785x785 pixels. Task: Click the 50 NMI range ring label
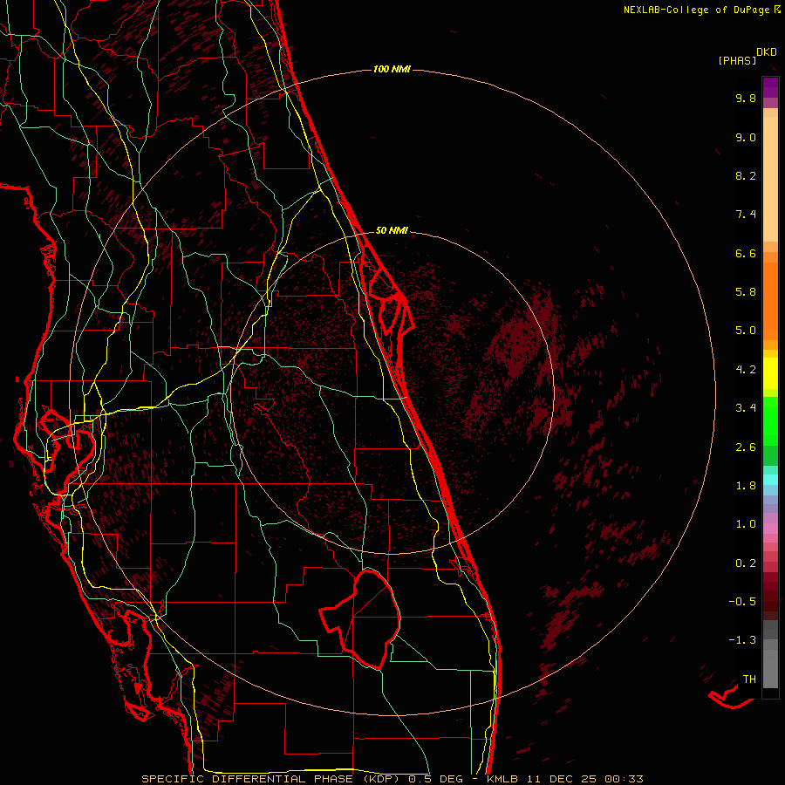[392, 230]
